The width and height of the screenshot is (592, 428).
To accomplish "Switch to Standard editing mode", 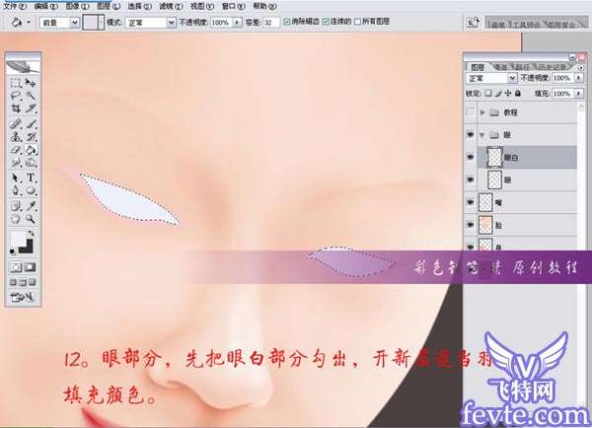I will pos(16,267).
